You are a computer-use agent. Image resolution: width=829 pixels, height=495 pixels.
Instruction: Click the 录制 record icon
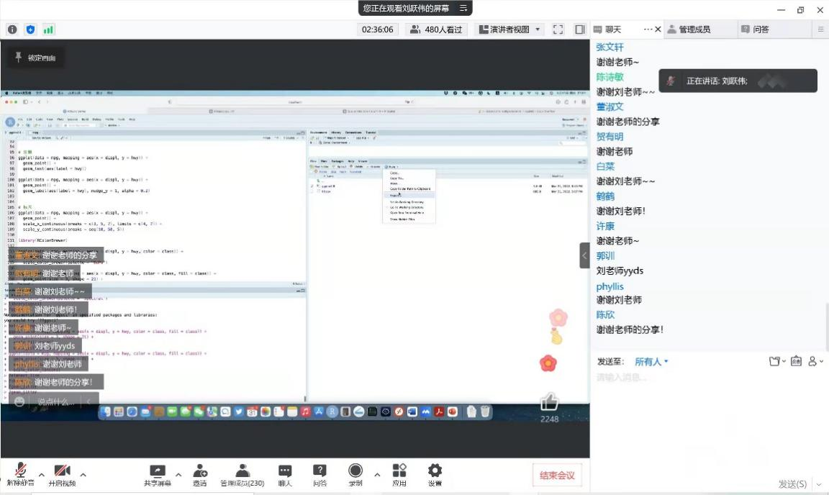point(355,473)
